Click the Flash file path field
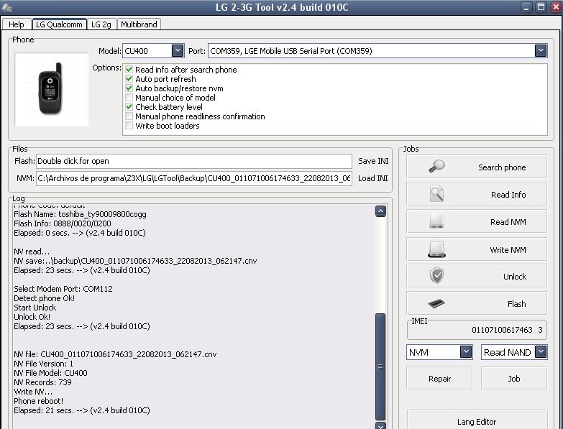563x429 pixels. pos(194,161)
